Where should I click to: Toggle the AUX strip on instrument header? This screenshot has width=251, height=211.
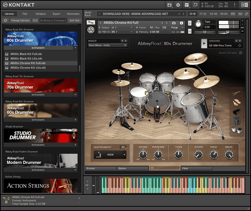click(x=242, y=28)
